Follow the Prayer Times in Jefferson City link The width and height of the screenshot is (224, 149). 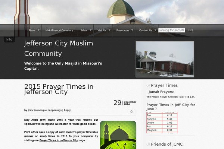tap(59, 140)
